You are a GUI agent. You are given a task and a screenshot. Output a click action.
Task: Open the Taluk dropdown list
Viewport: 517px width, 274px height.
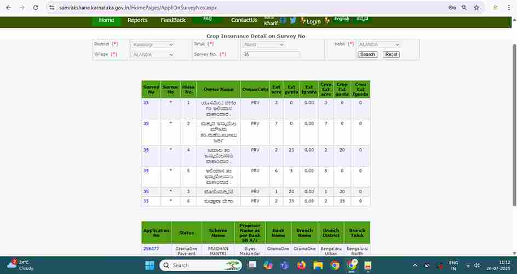click(263, 44)
